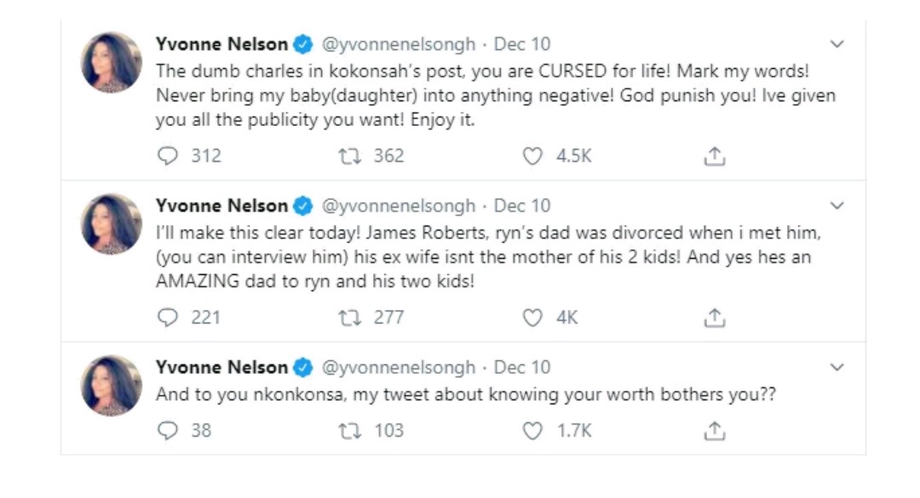This screenshot has height=498, width=920.
Task: Click the avatar on the third tweet
Action: [112, 386]
